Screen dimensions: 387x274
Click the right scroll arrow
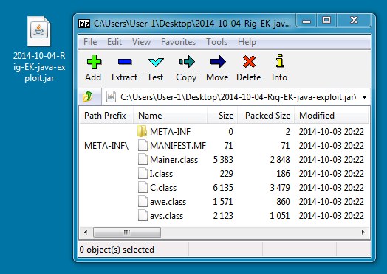363,232
